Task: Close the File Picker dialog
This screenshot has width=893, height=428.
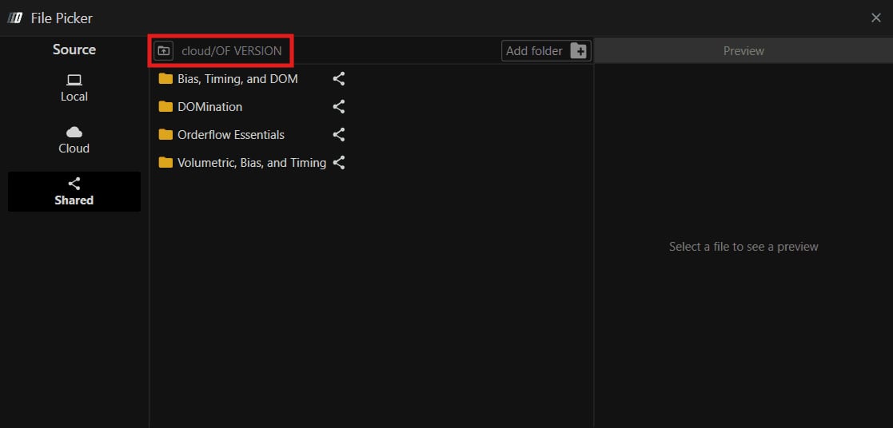Action: point(876,18)
